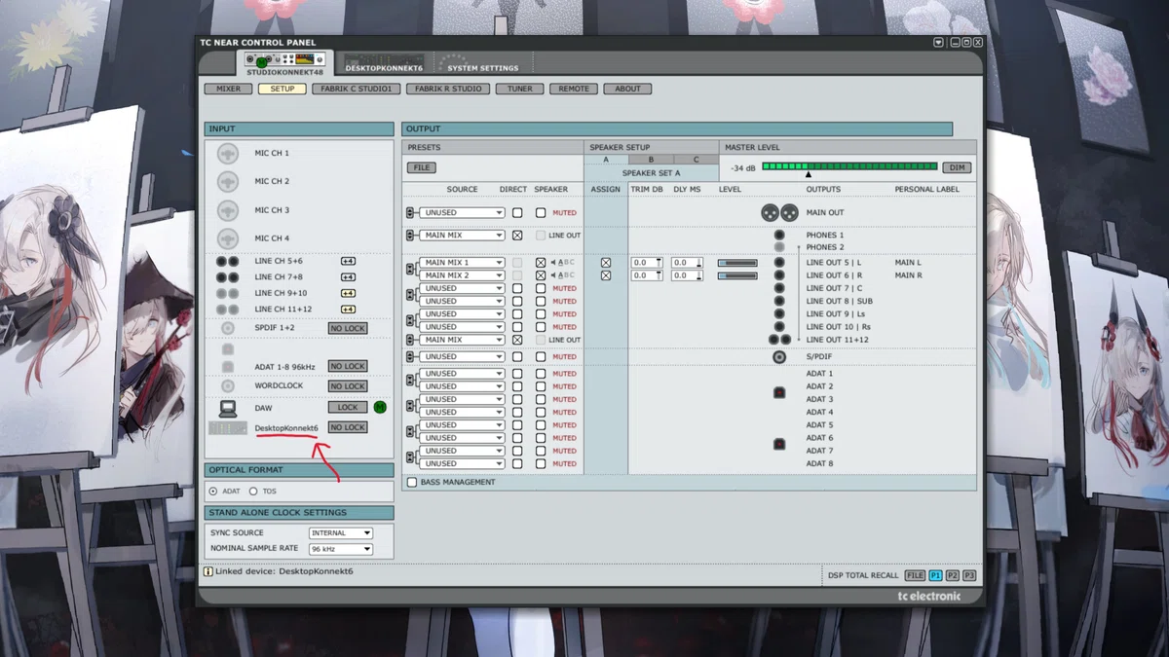Open the source dropdown for ADAT 1
Screen dimensions: 1169x657
(x=462, y=374)
